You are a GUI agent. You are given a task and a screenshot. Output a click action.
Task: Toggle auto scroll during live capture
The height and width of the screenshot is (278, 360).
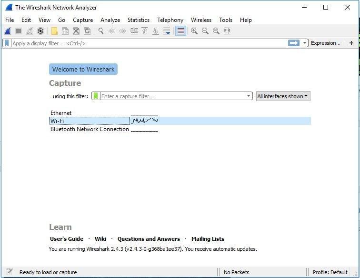tap(167, 31)
